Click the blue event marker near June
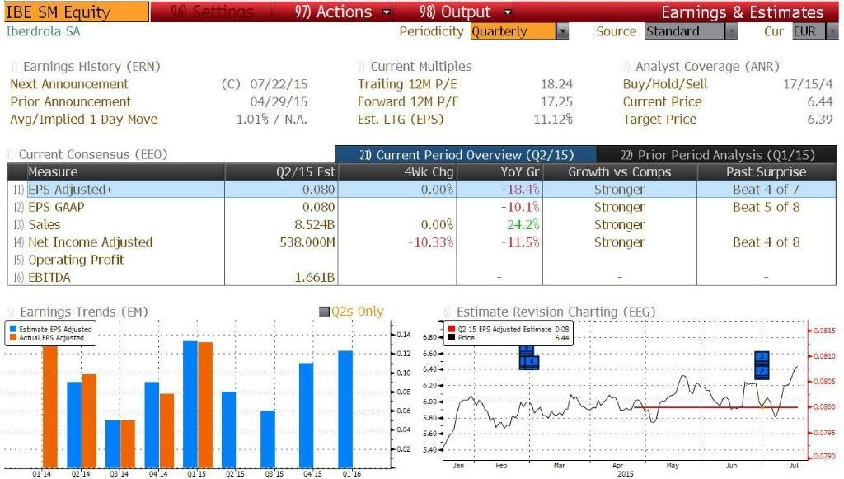Image resolution: width=844 pixels, height=479 pixels. click(x=762, y=365)
